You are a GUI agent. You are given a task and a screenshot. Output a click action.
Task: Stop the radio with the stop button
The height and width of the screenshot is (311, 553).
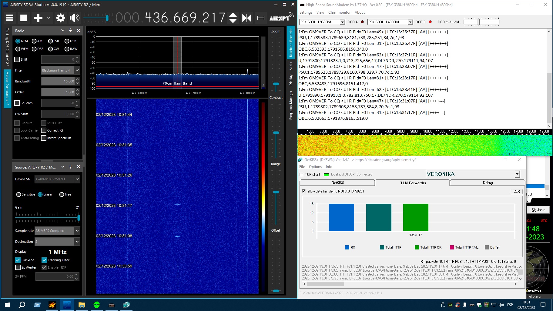click(x=24, y=18)
